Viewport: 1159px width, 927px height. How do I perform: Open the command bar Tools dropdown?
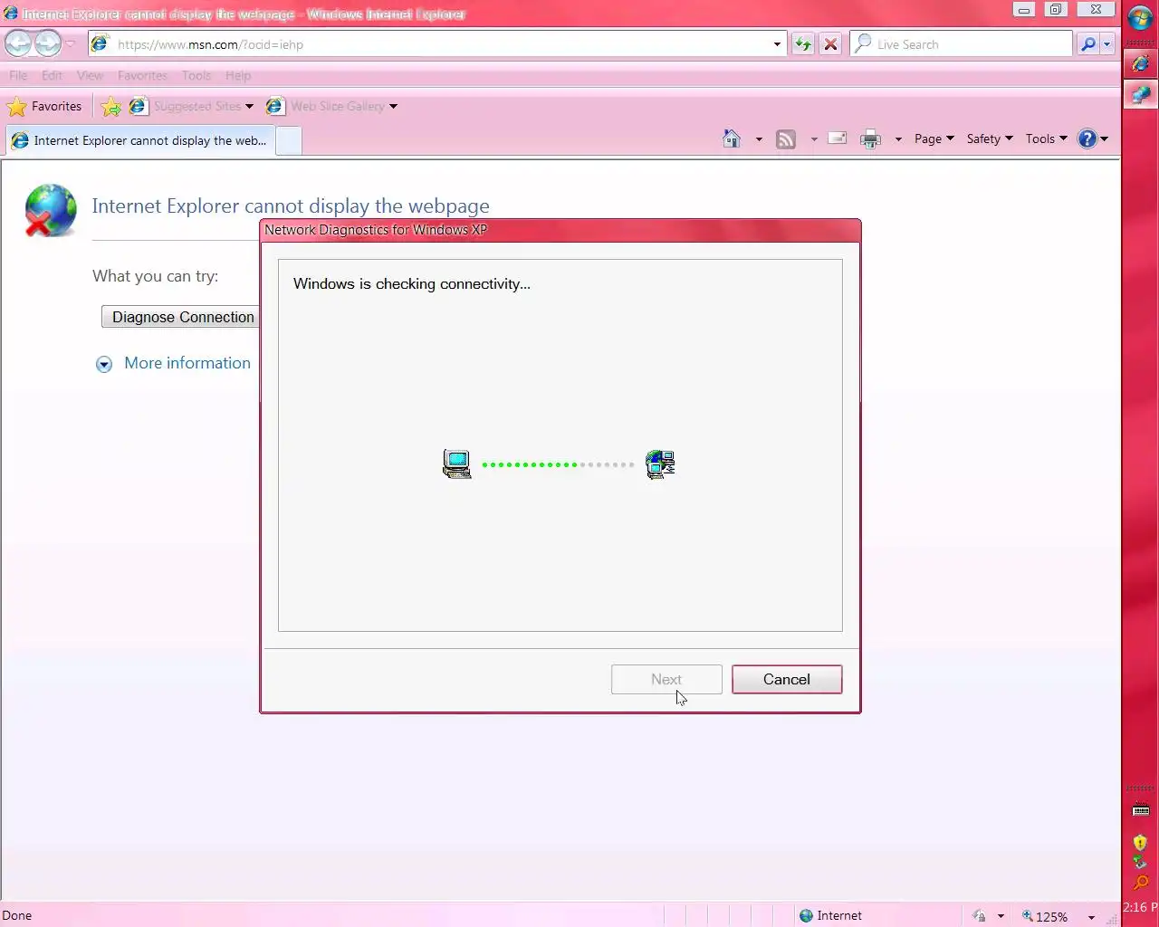(1046, 139)
